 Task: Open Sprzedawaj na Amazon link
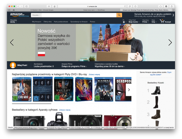click(79, 22)
